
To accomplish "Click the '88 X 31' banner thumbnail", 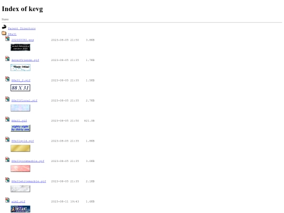I will [x=21, y=88].
